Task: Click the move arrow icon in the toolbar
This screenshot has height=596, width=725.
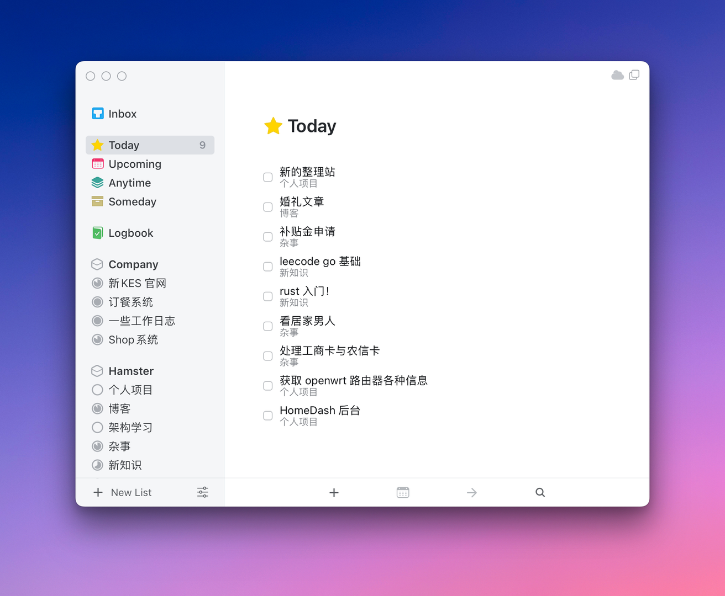Action: click(471, 492)
